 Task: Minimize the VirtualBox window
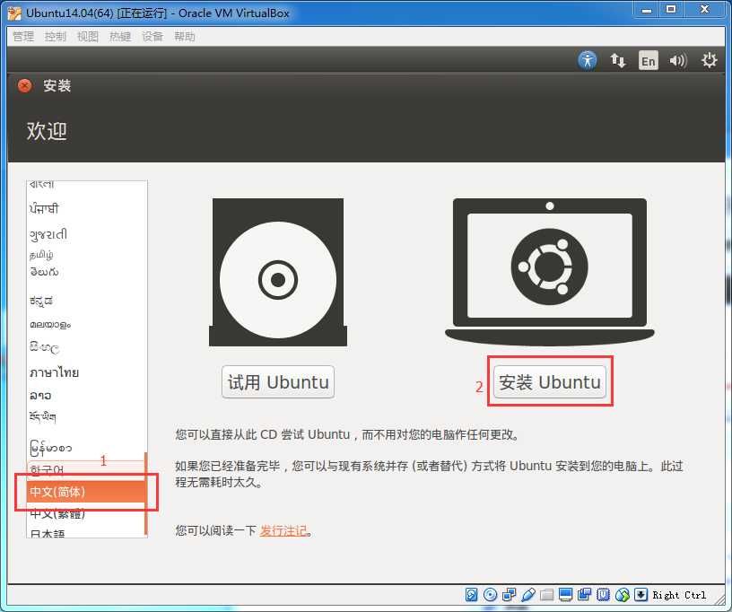click(x=646, y=10)
